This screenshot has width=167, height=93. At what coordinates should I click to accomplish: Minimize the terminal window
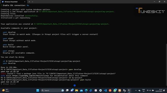click(x=154, y=2)
